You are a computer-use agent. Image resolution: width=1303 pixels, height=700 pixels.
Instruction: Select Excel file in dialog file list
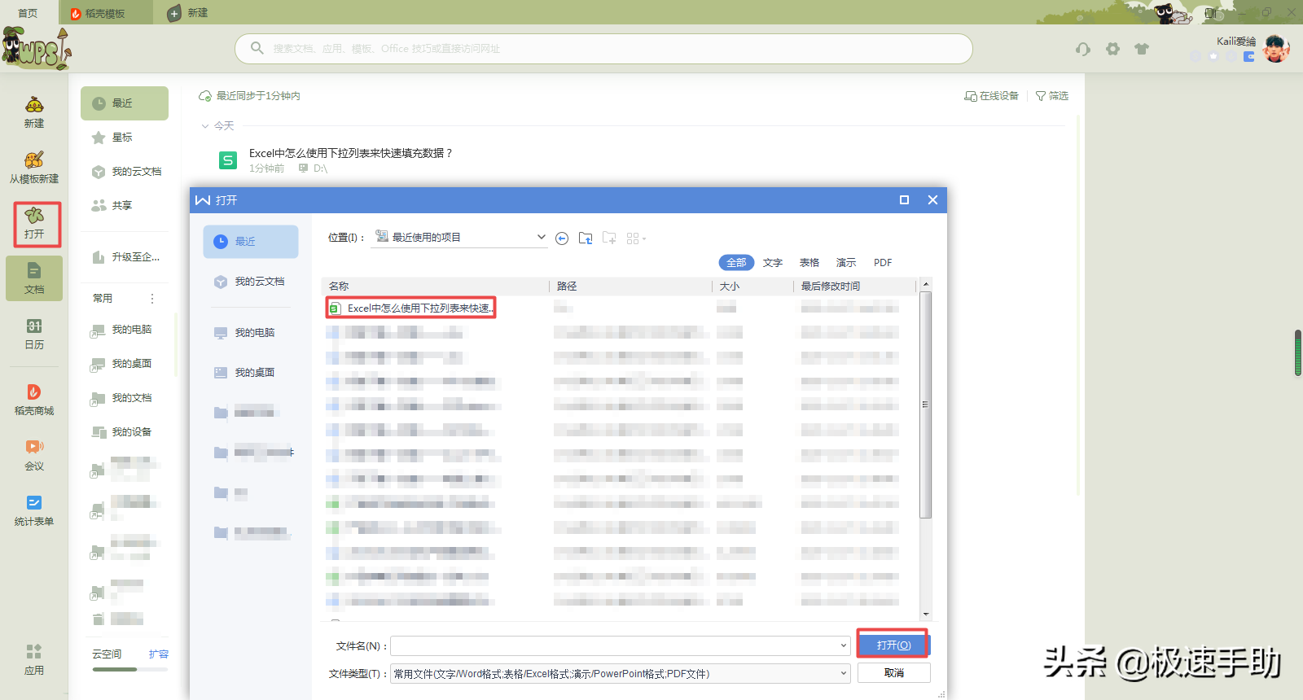(411, 308)
